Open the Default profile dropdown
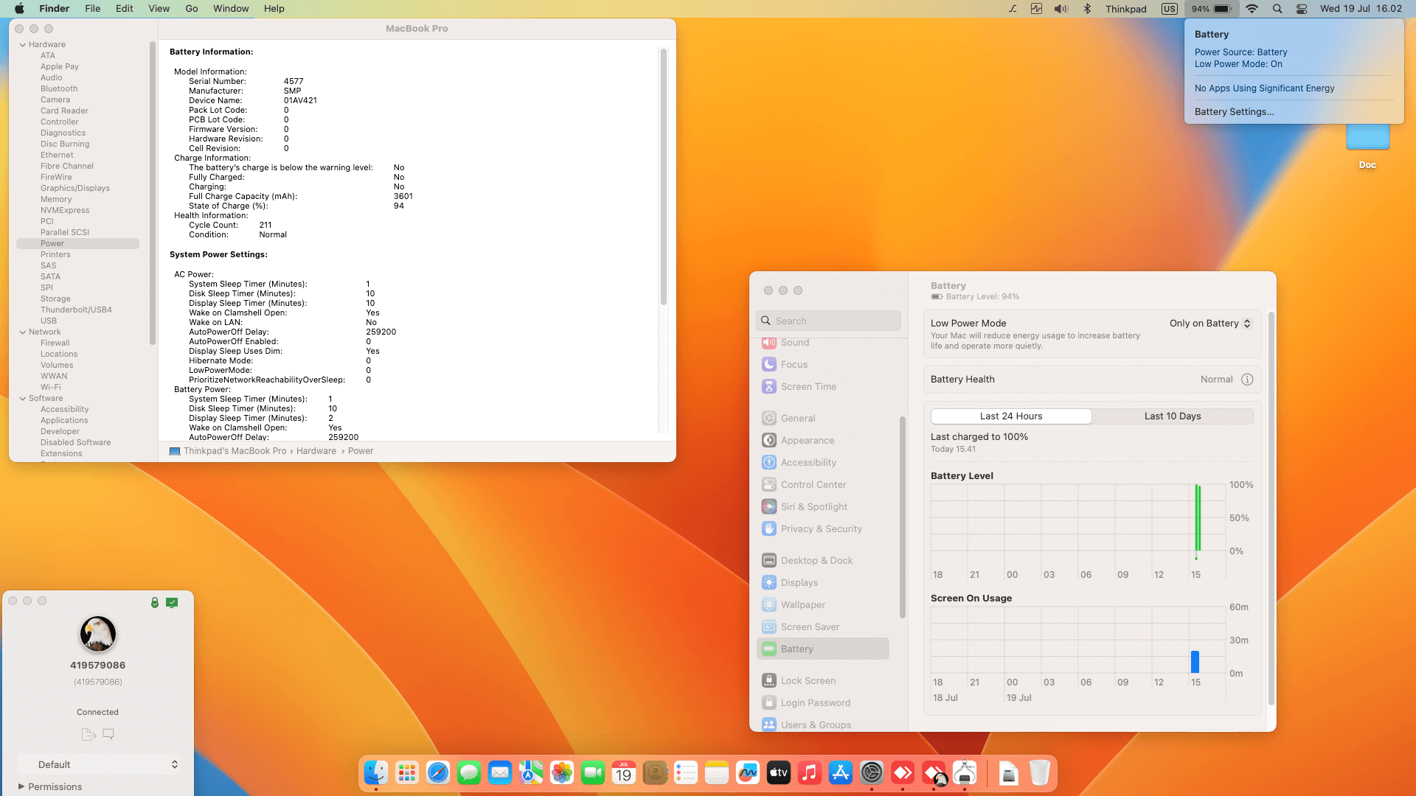1416x796 pixels. 98,765
